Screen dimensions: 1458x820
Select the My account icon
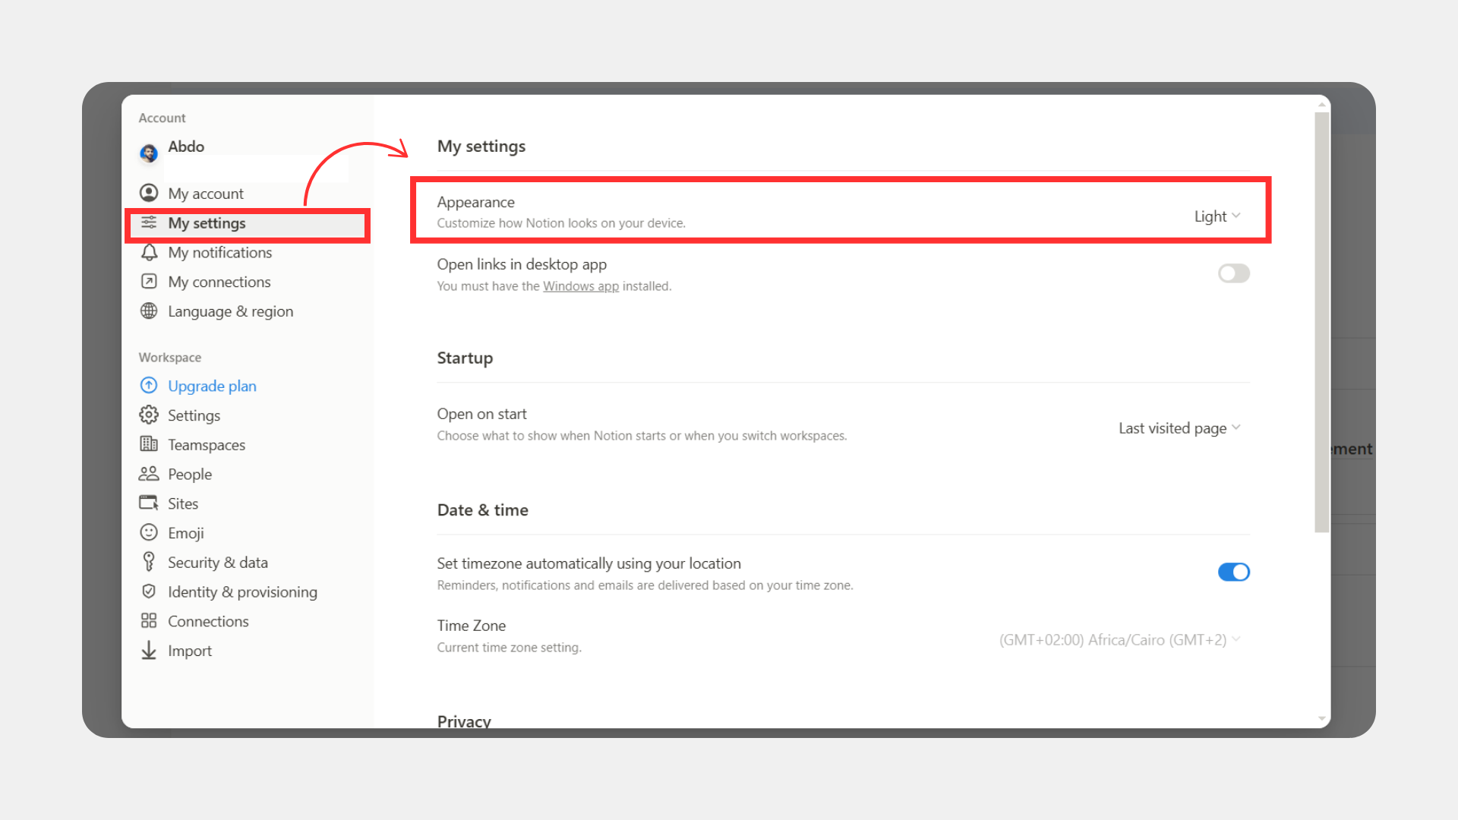pos(150,193)
